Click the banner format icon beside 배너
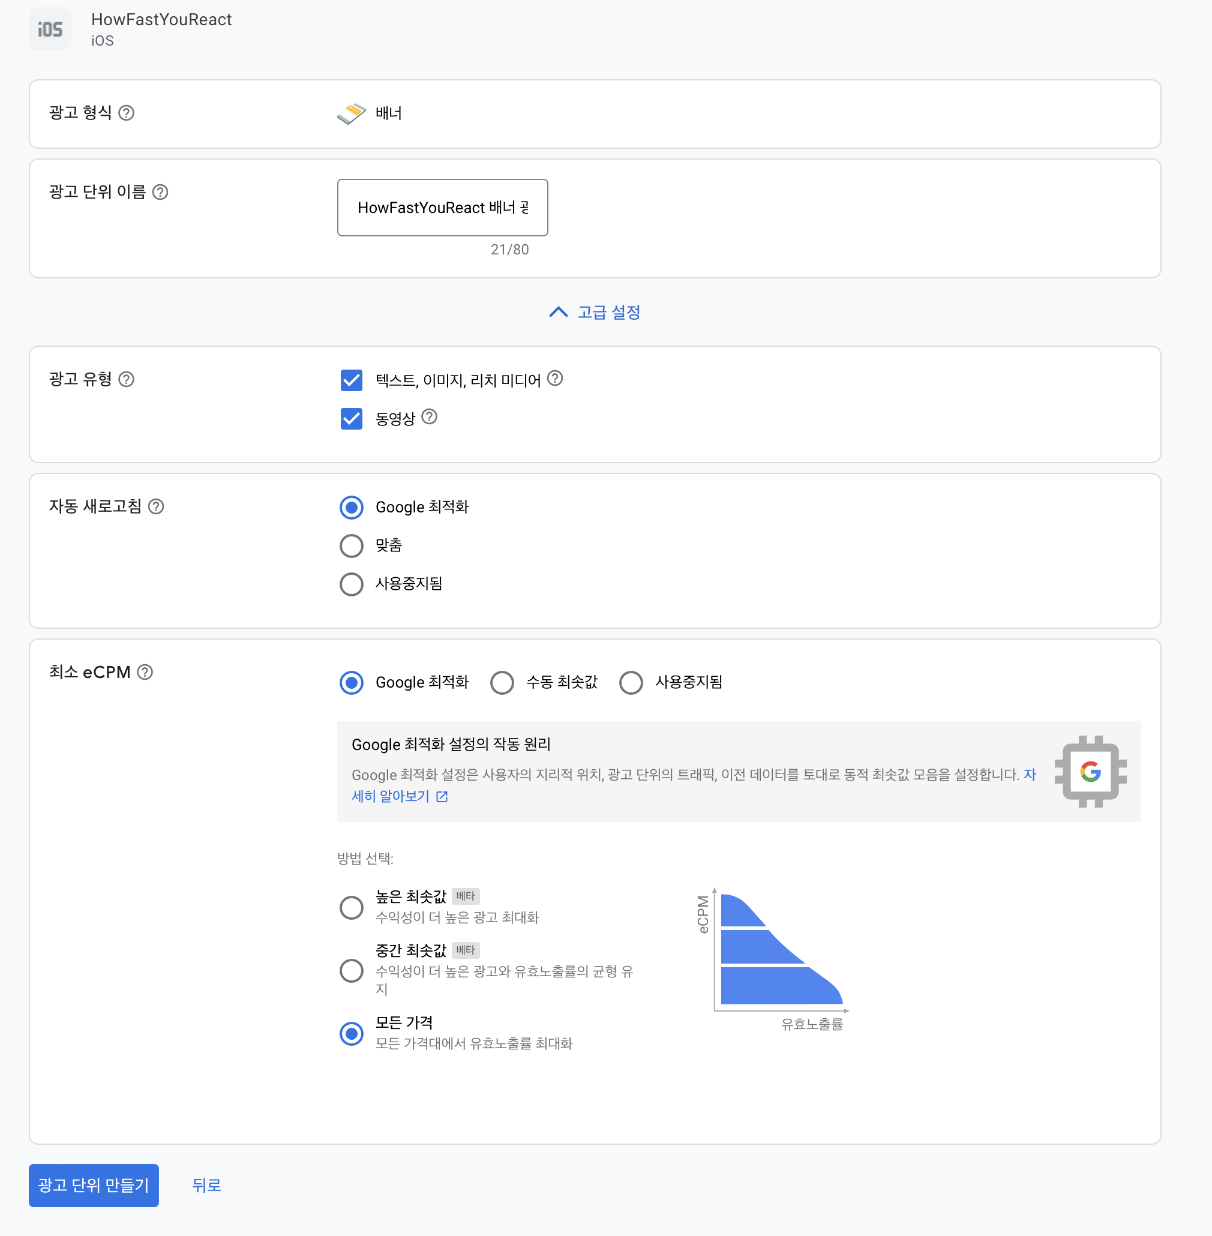Viewport: 1212px width, 1236px height. 352,113
